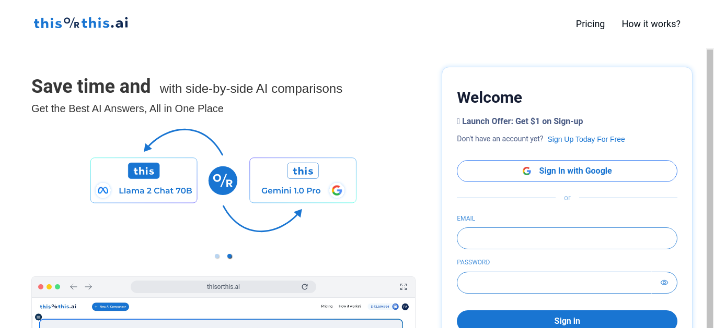Image resolution: width=714 pixels, height=328 pixels.
Task: Click the page vertical scrollbar
Action: click(x=710, y=188)
